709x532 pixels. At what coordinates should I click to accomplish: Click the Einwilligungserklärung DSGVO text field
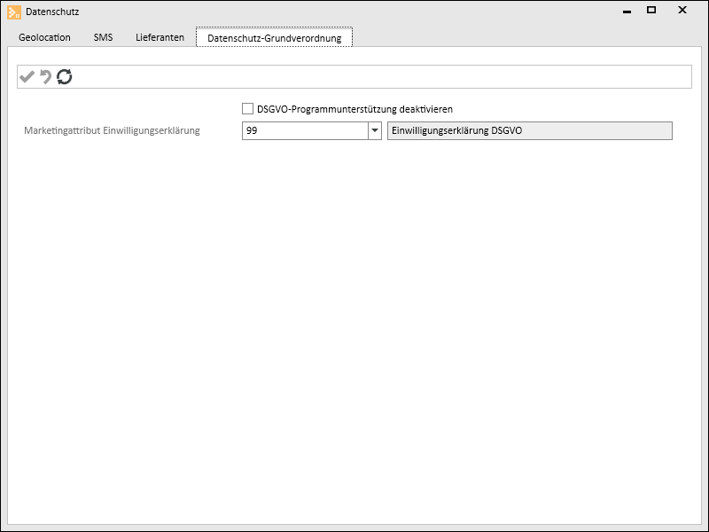coord(529,130)
